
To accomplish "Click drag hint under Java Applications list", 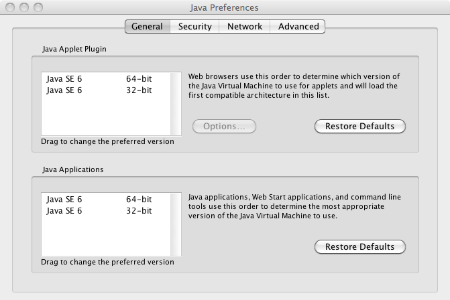I will tap(107, 262).
